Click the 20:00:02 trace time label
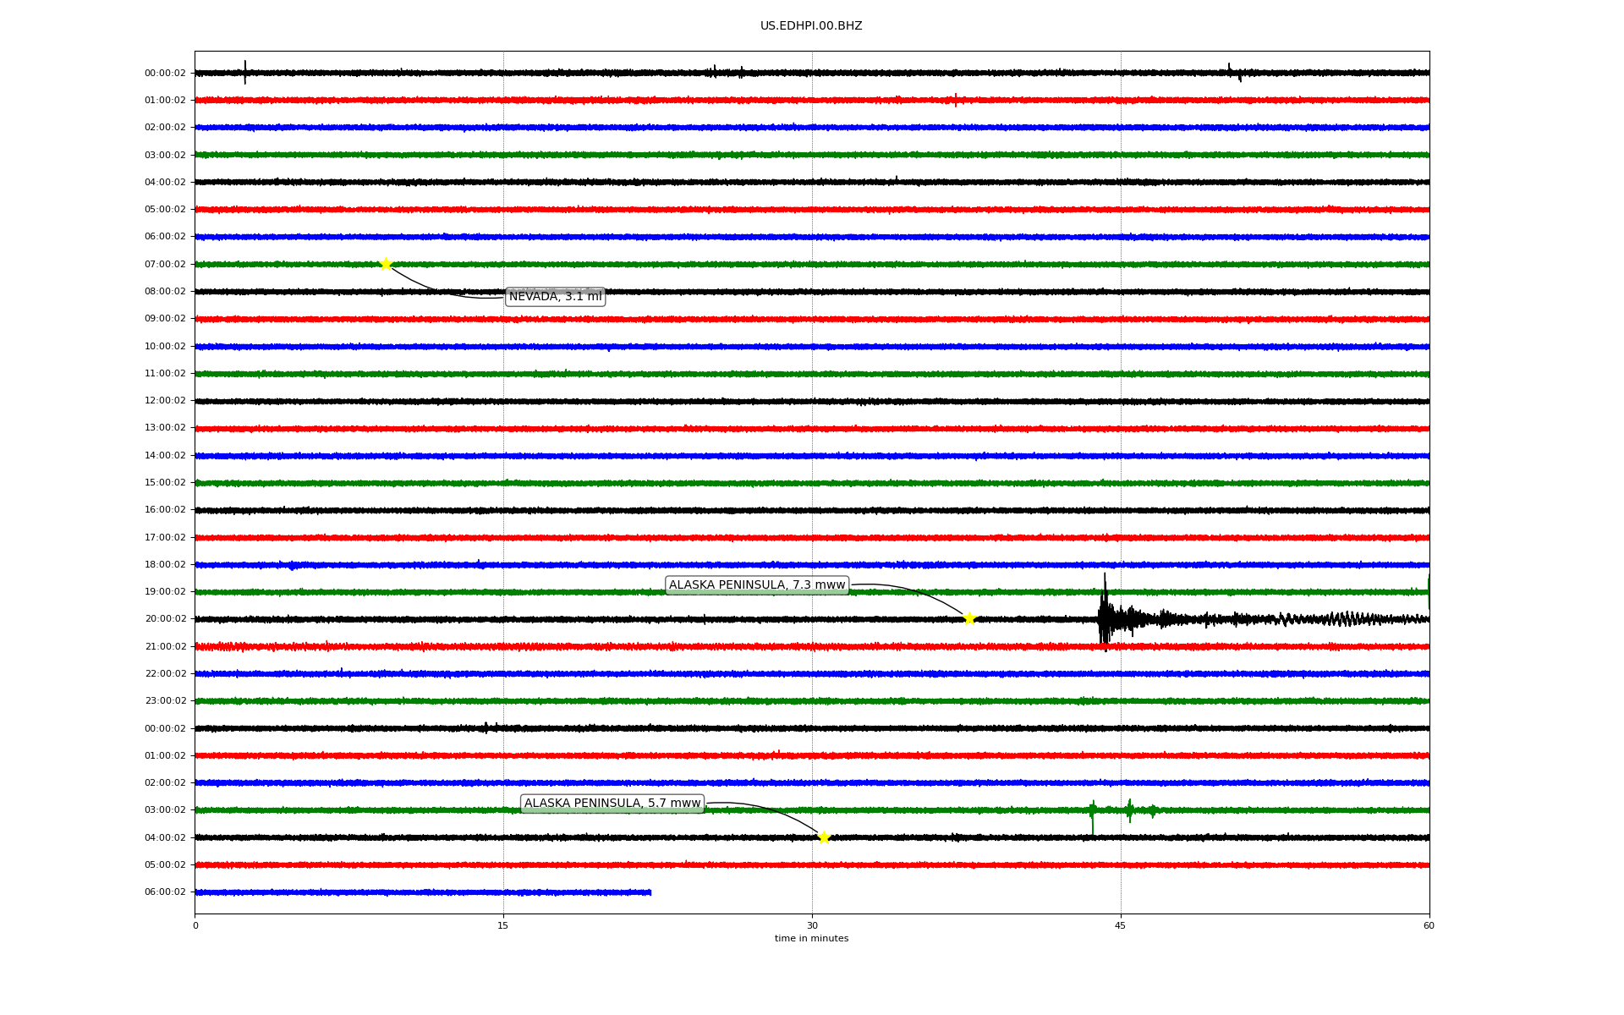Viewport: 1624px width, 1015px height. pos(165,619)
